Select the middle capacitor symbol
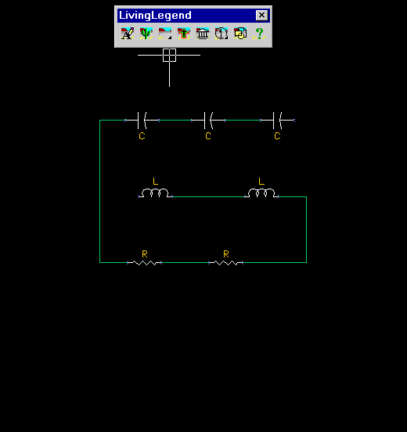The height and width of the screenshot is (432, 407). coord(208,121)
